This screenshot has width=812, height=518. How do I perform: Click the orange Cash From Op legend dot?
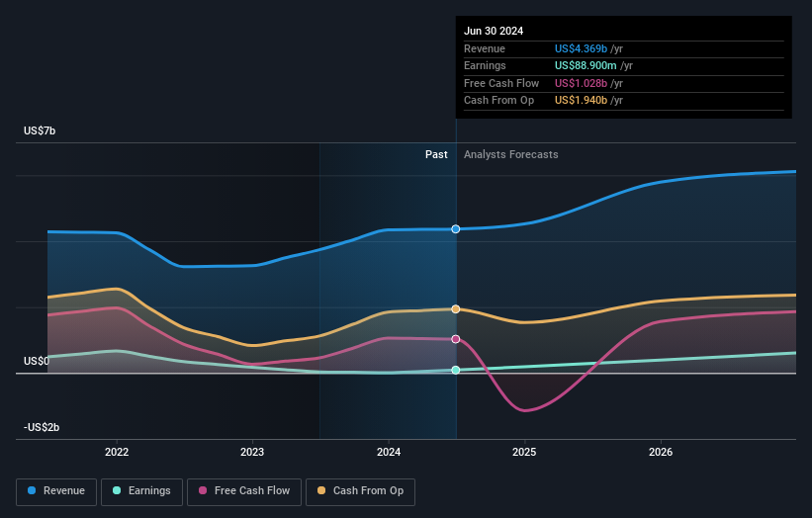(321, 490)
